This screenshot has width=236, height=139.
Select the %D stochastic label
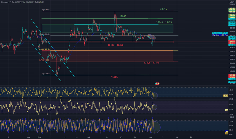pos(227,133)
